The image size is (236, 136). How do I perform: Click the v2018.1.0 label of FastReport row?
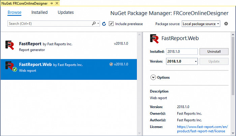121,43
